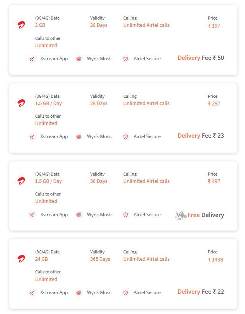Click the Xstream App icon in the ₹197 plan
Screen dimensions: 245x314
32,59
